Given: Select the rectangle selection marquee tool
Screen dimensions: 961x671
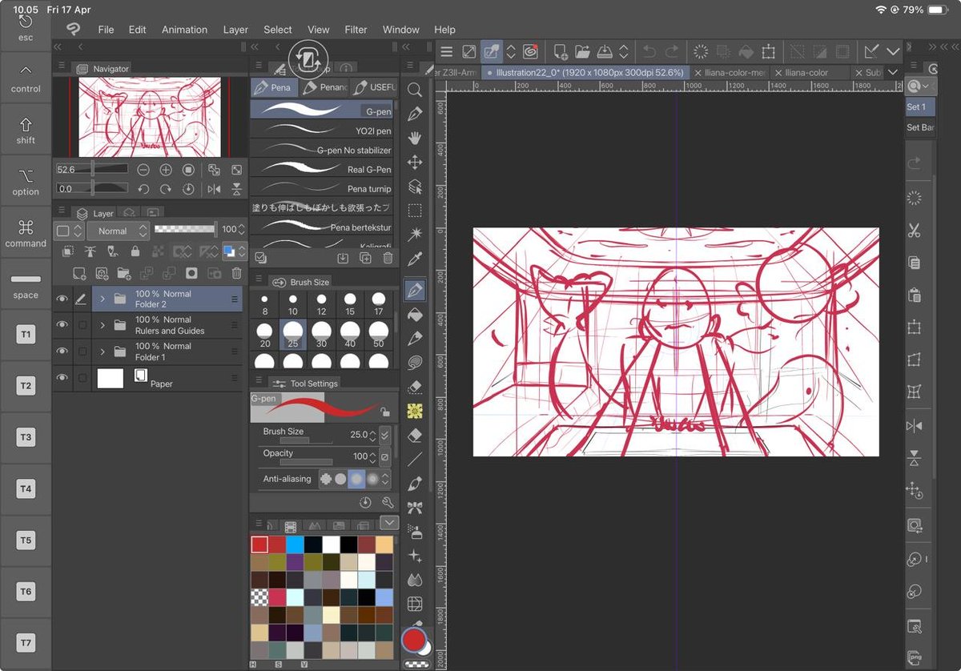Looking at the screenshot, I should (x=415, y=211).
